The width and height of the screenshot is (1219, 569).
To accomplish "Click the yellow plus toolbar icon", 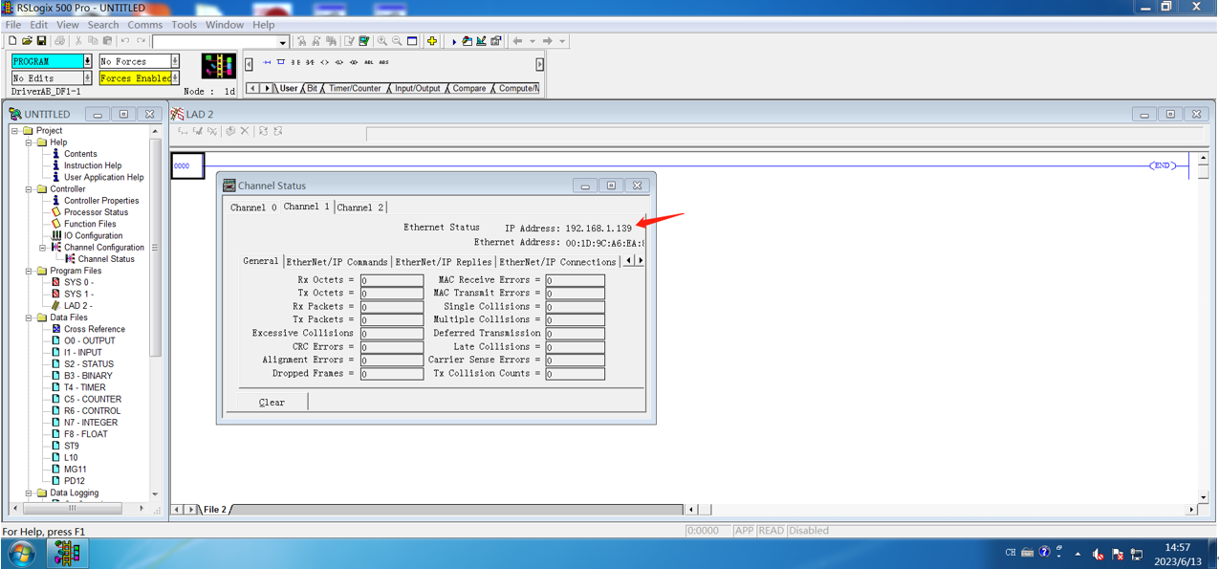I will 432,41.
